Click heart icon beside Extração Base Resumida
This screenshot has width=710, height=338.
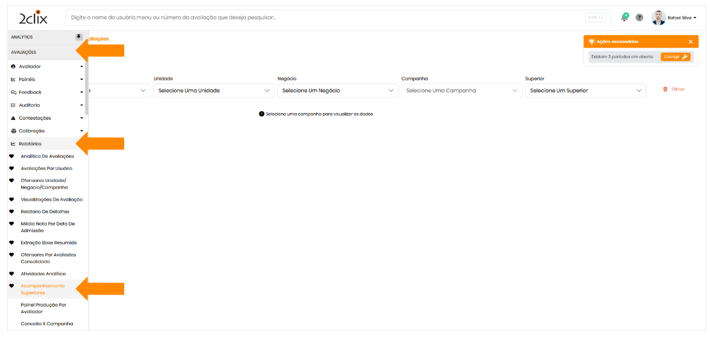tap(12, 242)
